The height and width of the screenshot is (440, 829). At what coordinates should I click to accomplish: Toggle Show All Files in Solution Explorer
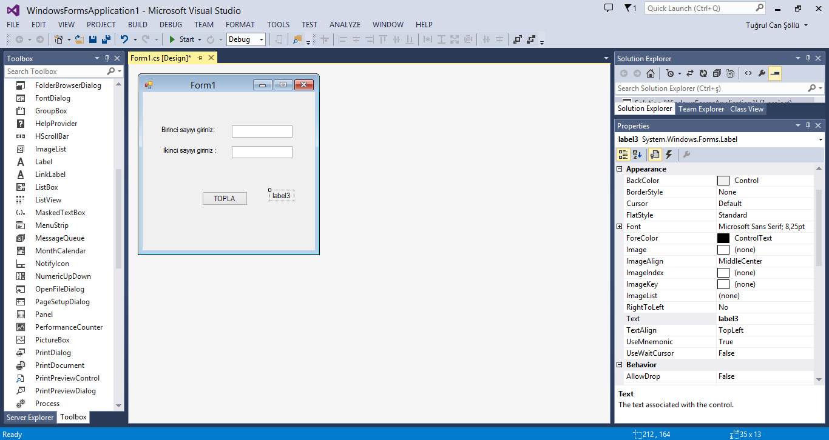tap(730, 73)
